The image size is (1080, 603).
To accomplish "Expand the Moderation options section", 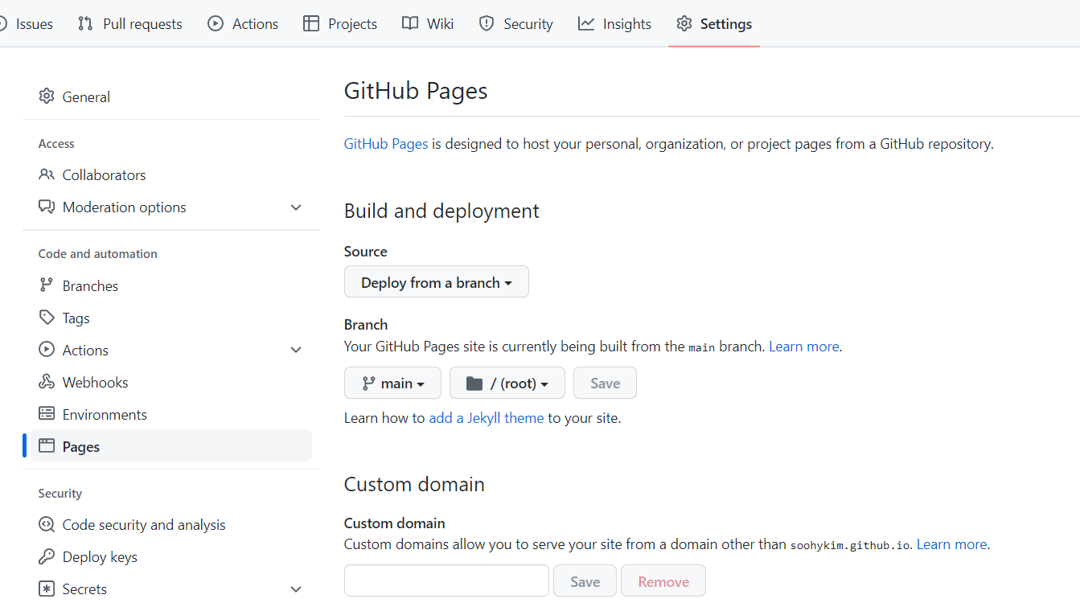I will point(296,207).
